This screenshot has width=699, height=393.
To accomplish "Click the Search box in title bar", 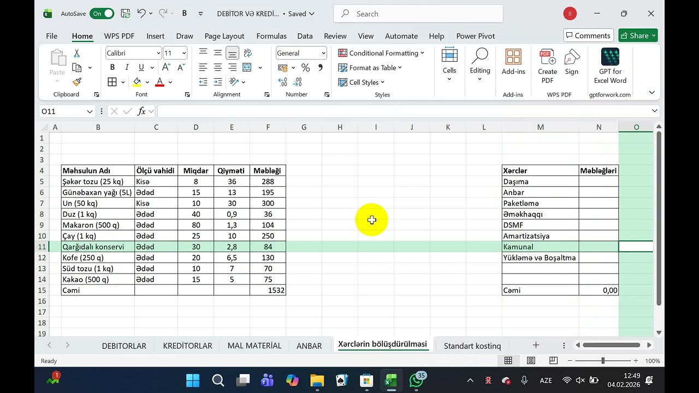I will click(418, 14).
